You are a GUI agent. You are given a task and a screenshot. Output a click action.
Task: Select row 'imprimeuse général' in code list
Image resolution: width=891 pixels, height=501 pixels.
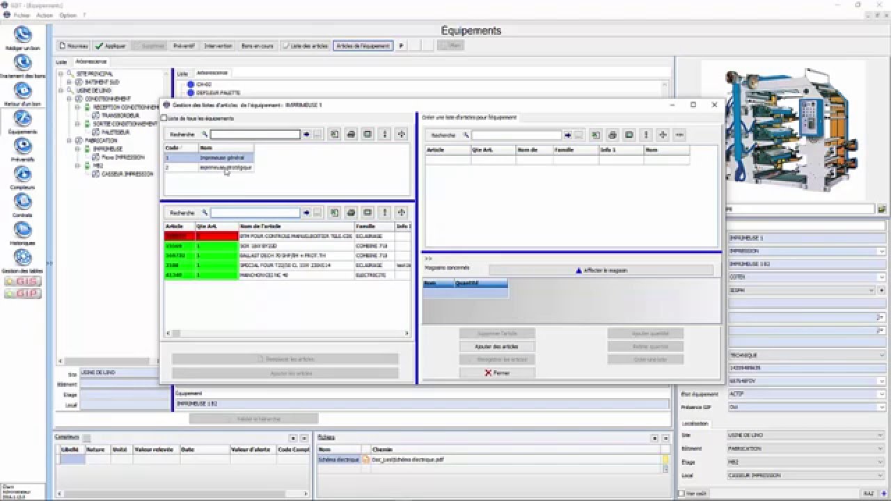click(x=209, y=158)
